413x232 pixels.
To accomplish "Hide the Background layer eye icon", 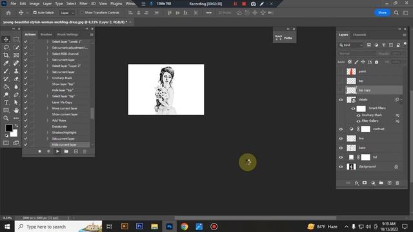I will pos(341,166).
